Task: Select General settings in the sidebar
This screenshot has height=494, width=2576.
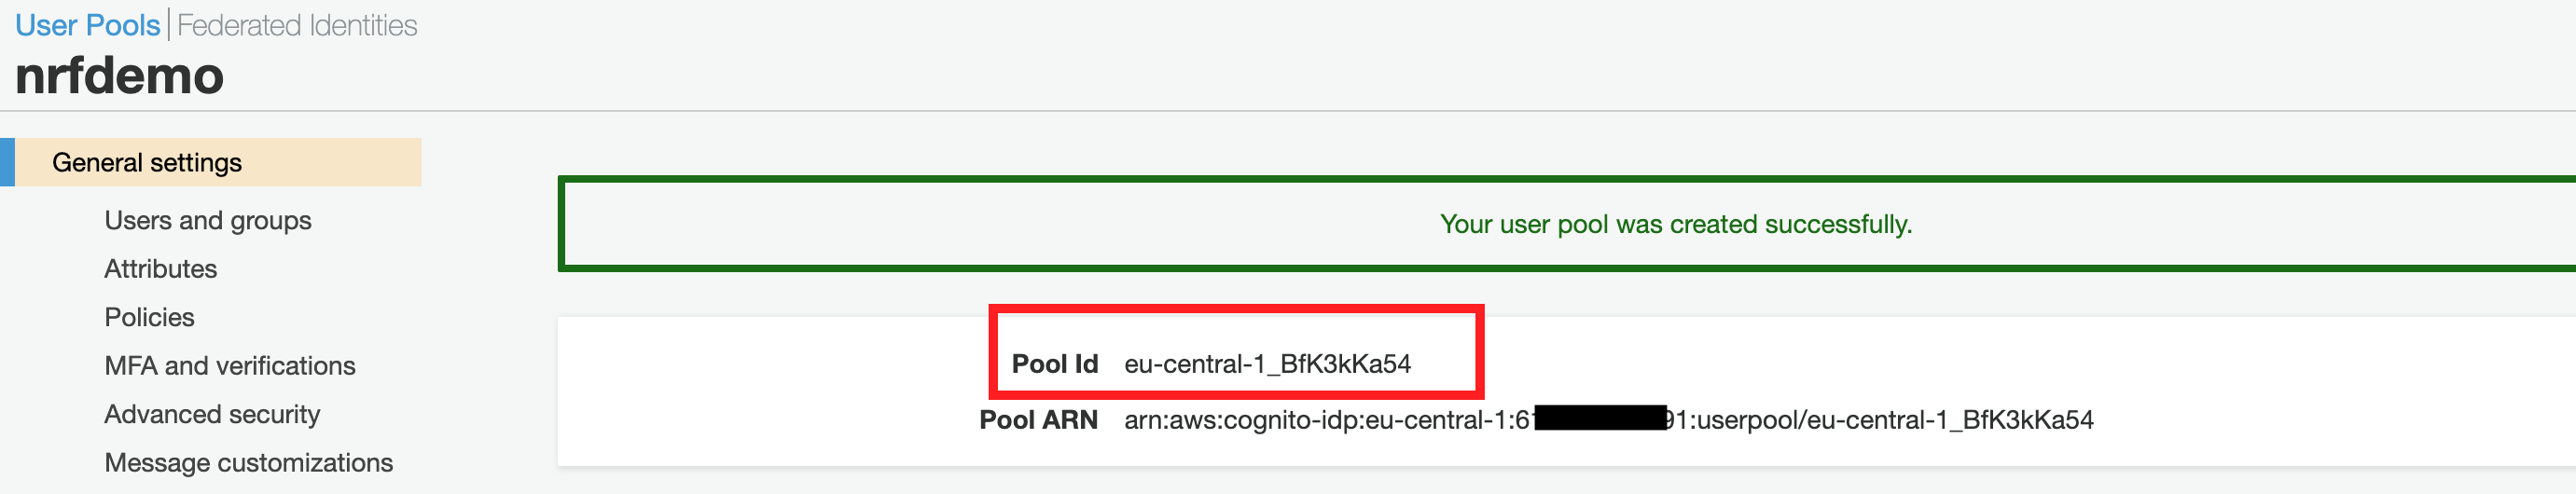Action: tap(147, 163)
